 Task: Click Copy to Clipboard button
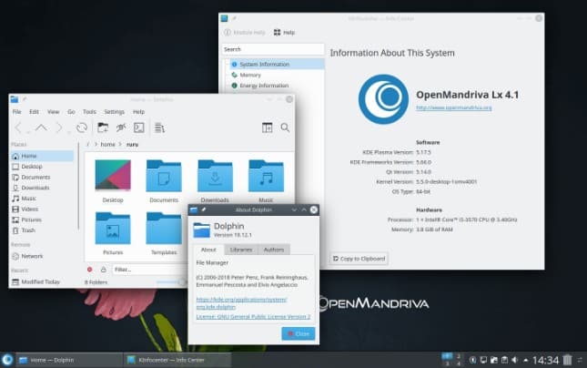[x=359, y=259]
